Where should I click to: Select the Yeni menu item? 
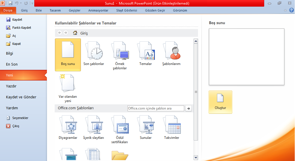pyautogui.click(x=23, y=75)
